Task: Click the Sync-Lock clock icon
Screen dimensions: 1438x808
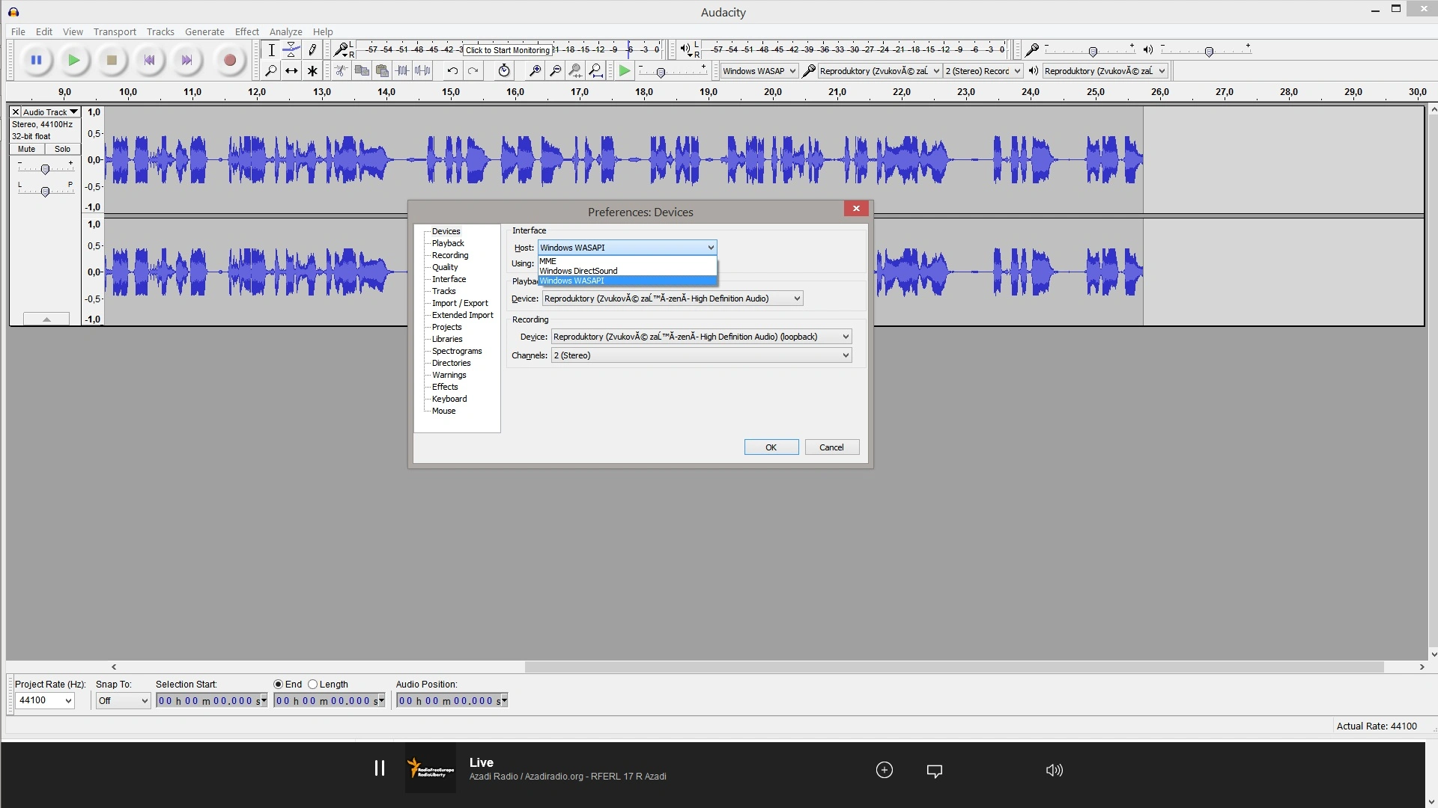Action: coord(504,70)
